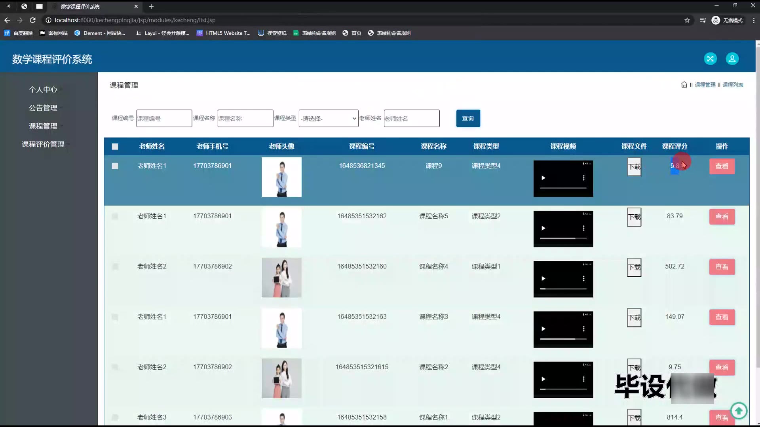
Task: Click the home icon in breadcrumb
Action: 684,85
